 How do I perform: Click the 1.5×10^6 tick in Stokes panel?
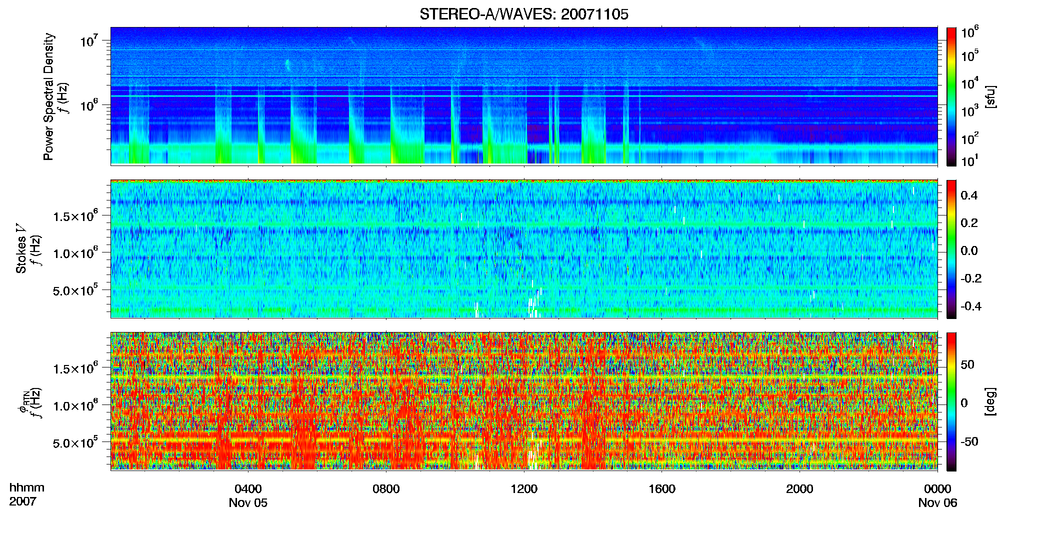75,215
